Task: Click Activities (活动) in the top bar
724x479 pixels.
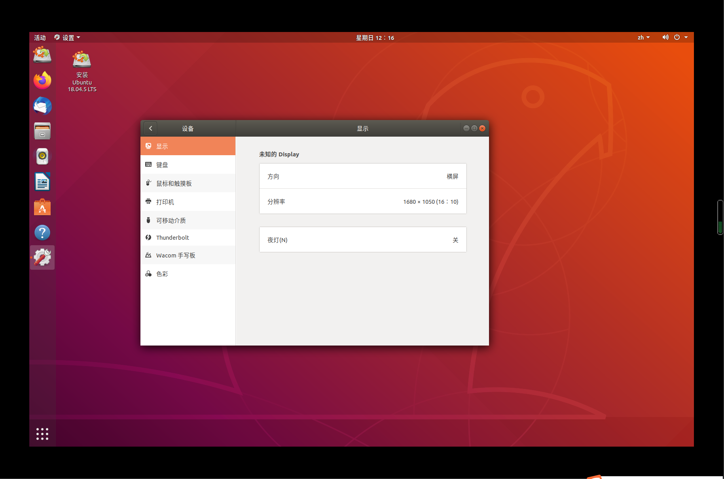Action: [x=40, y=38]
